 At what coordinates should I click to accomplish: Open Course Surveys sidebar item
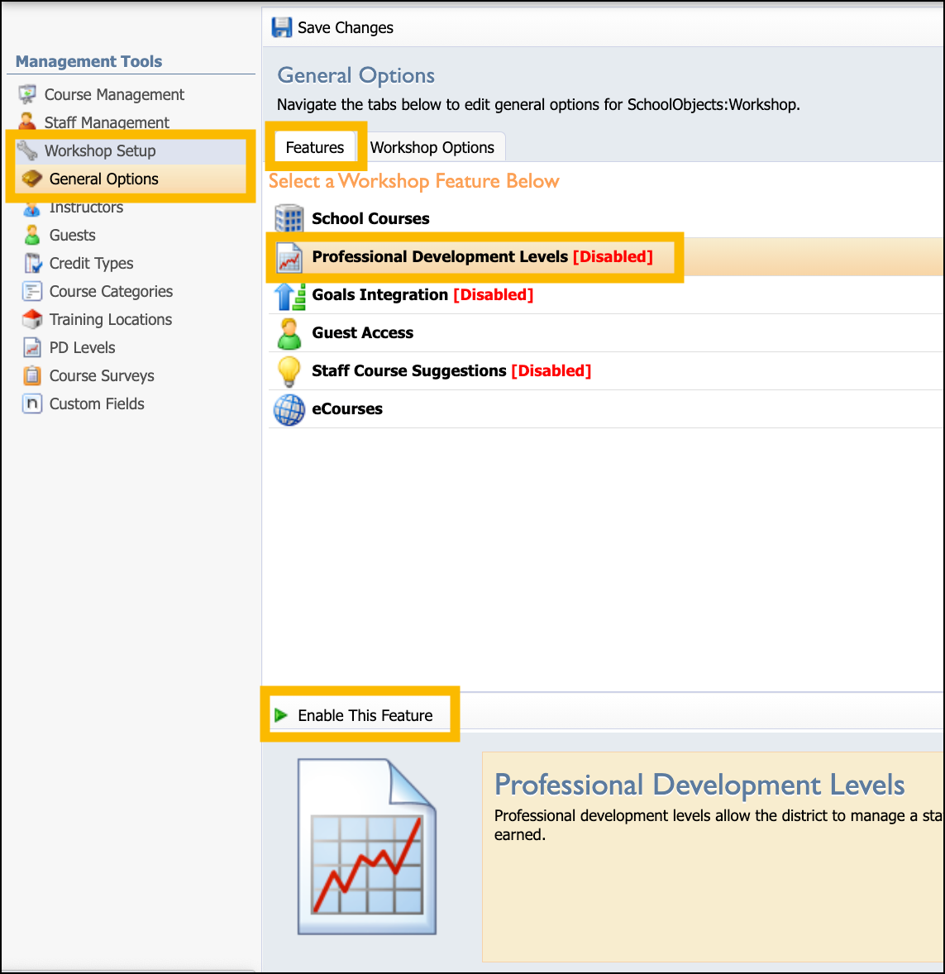click(102, 376)
